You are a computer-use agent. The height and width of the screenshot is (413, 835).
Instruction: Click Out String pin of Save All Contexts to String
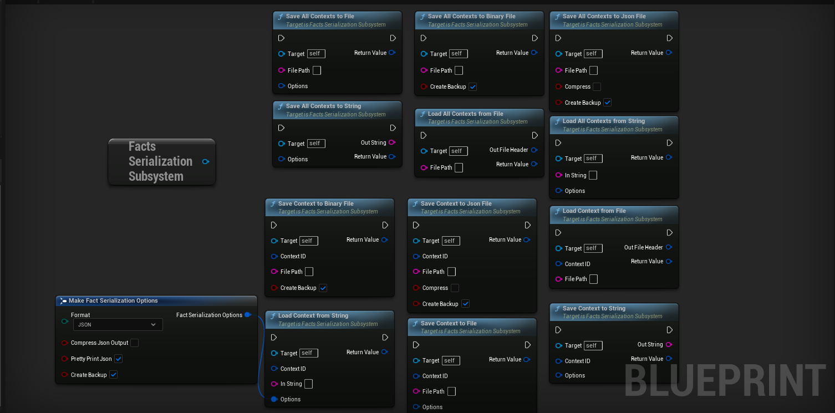point(392,142)
